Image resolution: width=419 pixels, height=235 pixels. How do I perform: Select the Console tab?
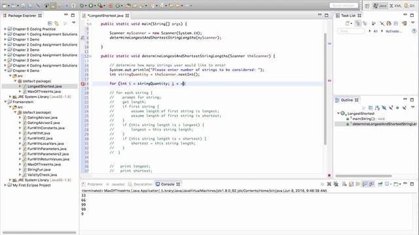(x=168, y=184)
